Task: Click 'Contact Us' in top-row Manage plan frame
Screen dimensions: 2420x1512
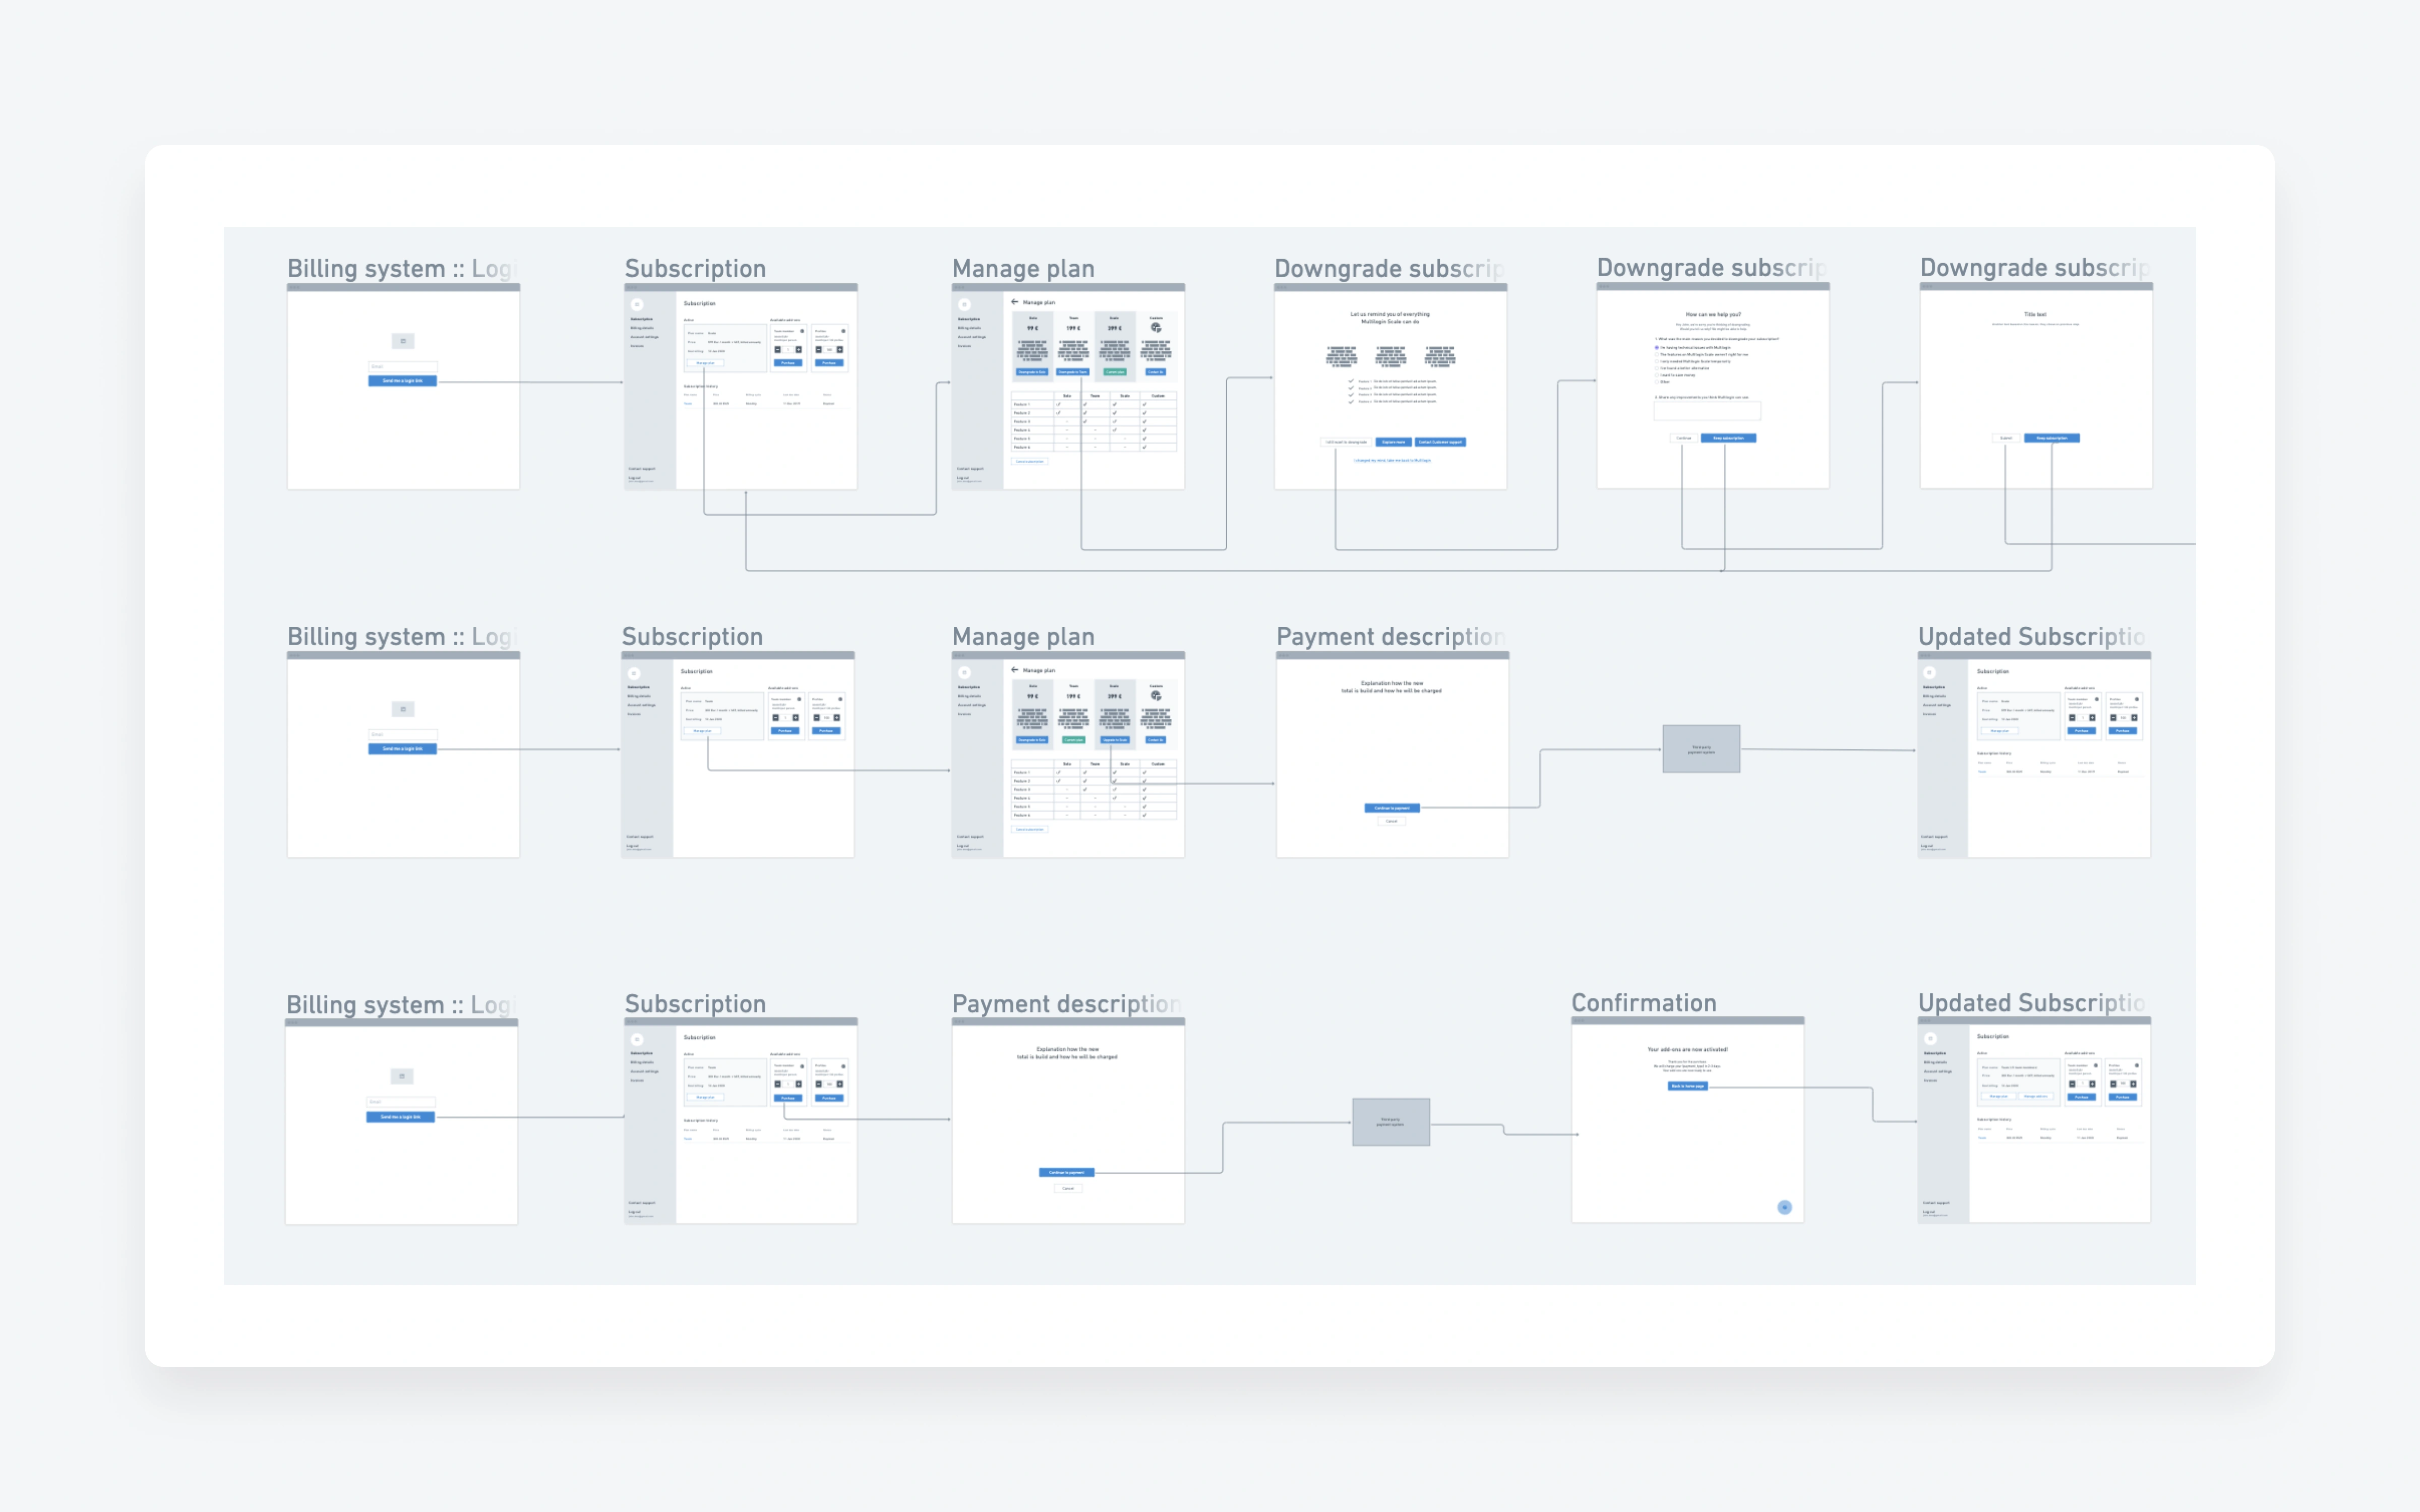Action: [1155, 372]
